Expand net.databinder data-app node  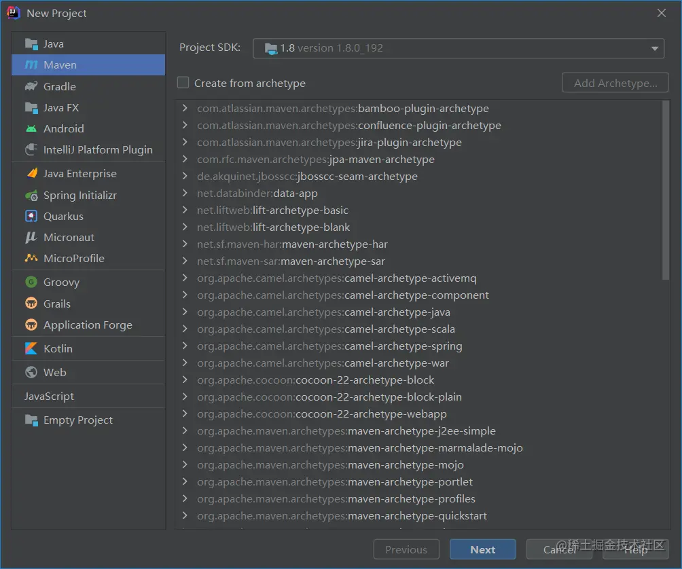point(185,193)
